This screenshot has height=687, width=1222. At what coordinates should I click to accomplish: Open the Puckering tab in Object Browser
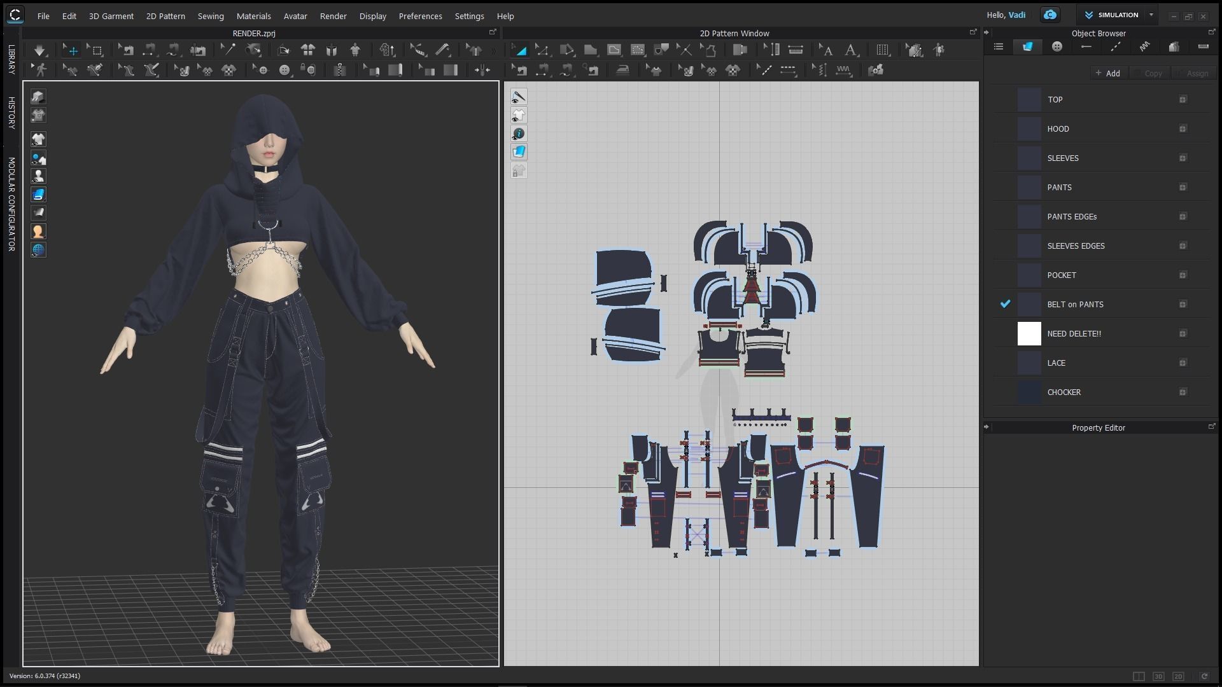coord(1144,46)
